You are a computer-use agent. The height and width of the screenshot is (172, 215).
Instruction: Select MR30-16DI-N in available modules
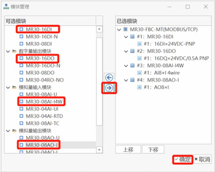(42, 37)
